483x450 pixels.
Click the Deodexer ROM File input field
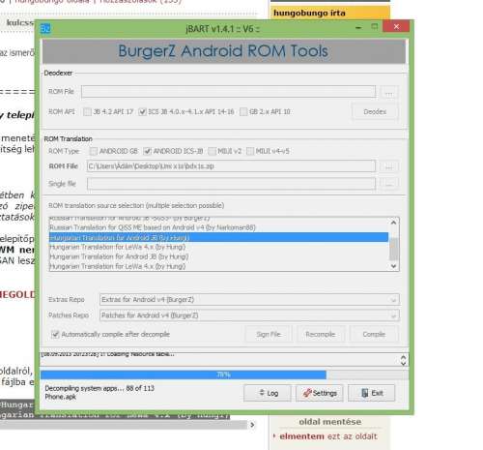pyautogui.click(x=228, y=92)
